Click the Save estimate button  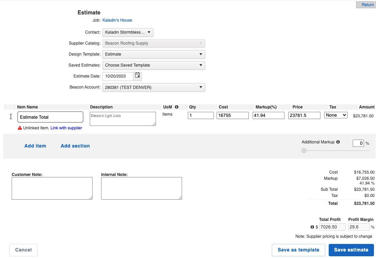(x=351, y=250)
